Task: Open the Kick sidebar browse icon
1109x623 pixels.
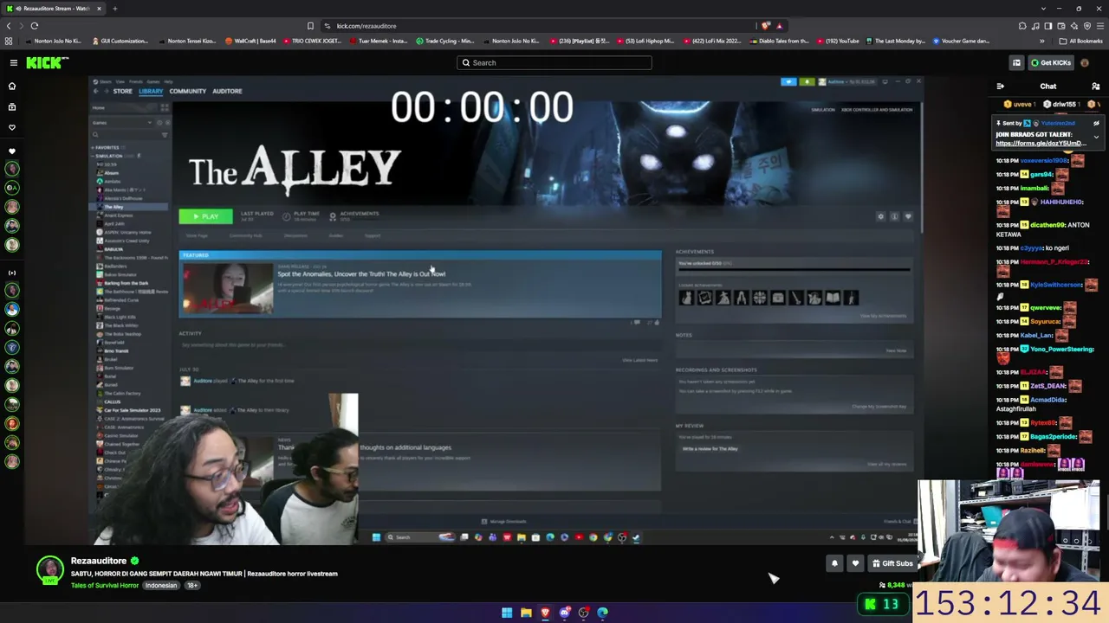Action: (x=12, y=107)
